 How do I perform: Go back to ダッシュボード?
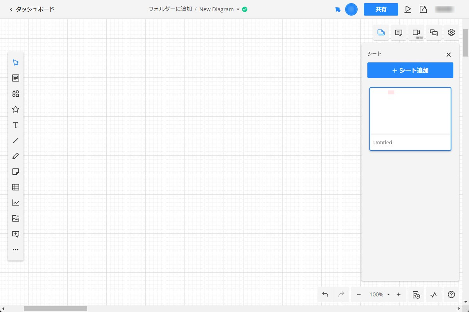pos(32,9)
